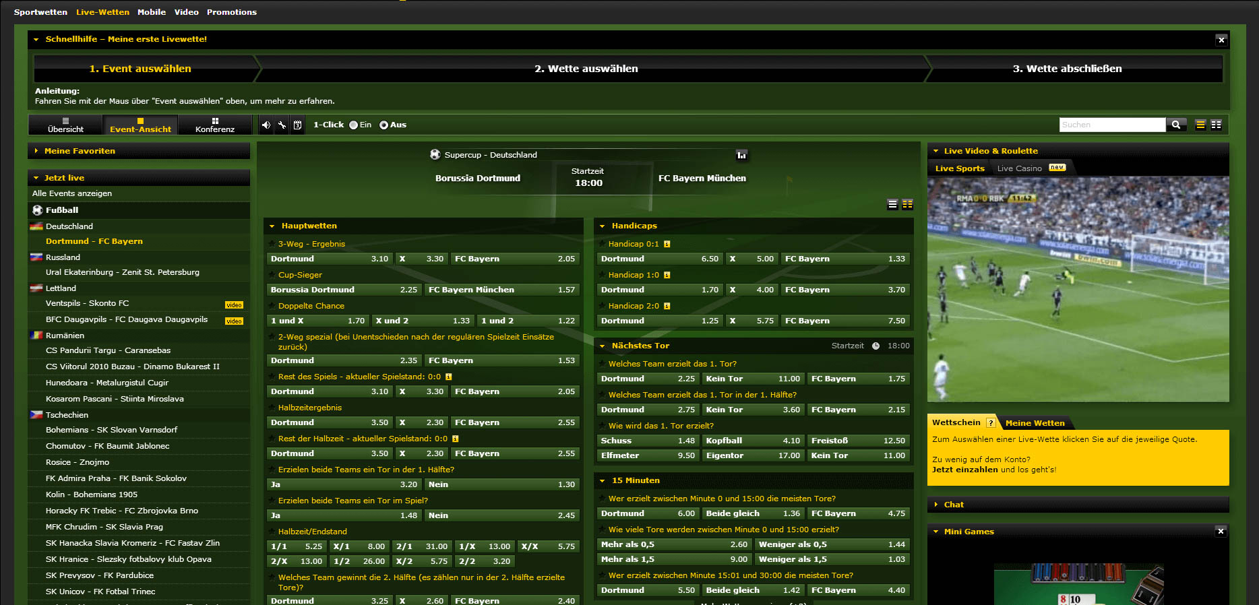Switch to single-column list layout in top toolbar
The width and height of the screenshot is (1259, 605).
(x=1200, y=125)
